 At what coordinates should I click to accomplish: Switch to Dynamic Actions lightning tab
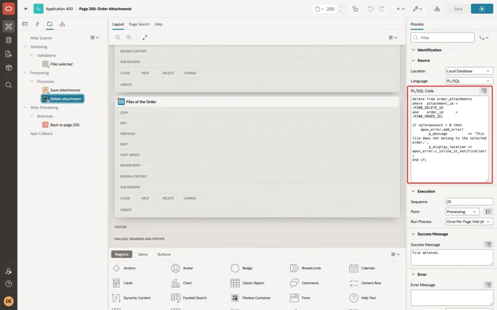coord(37,24)
